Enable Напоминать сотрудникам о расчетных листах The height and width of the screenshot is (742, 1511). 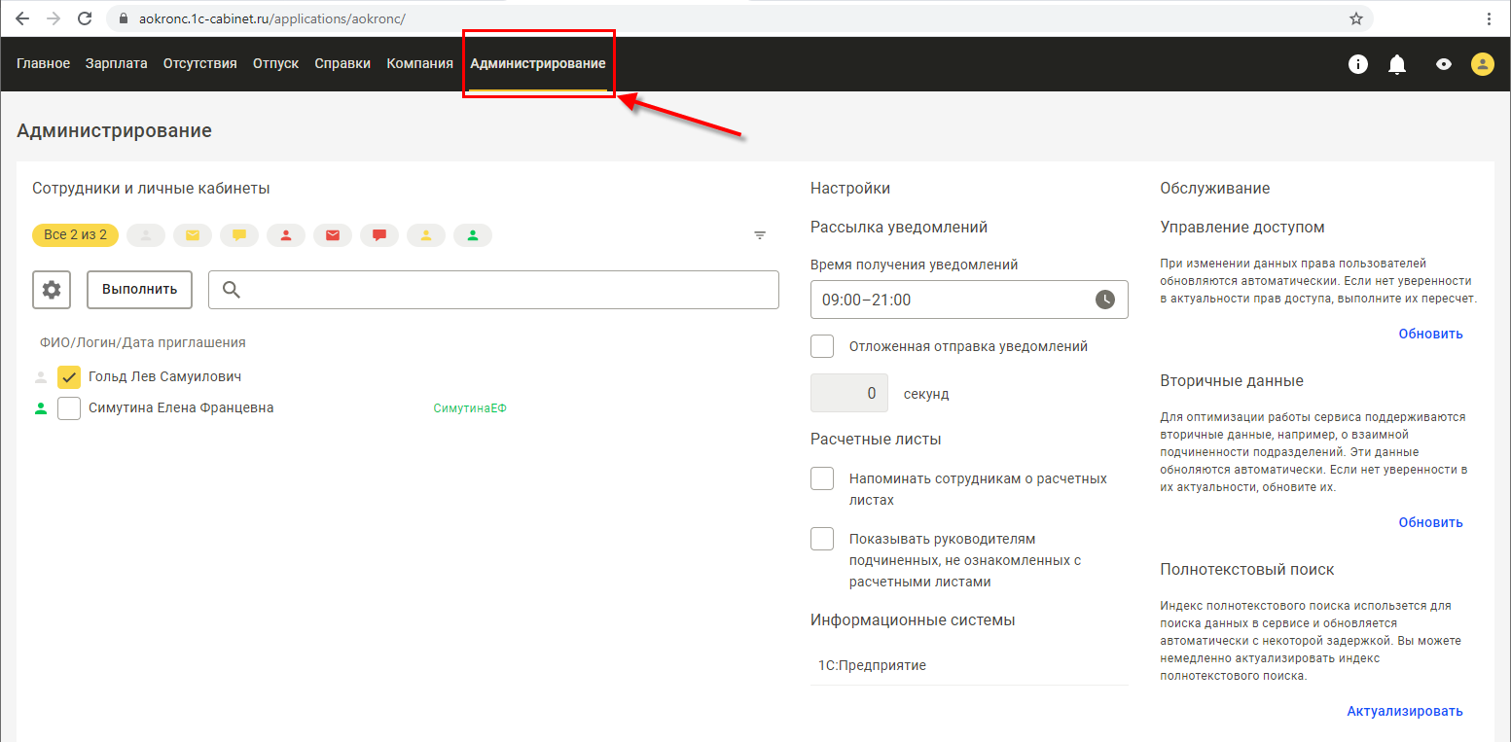pyautogui.click(x=822, y=478)
